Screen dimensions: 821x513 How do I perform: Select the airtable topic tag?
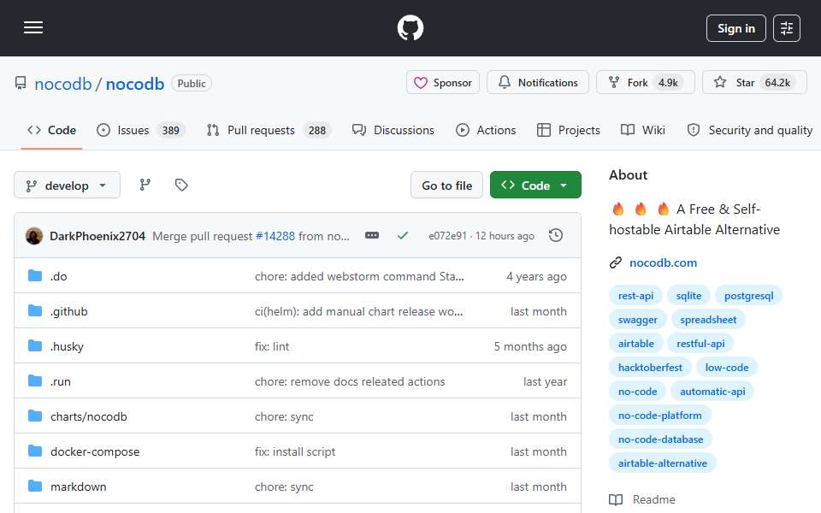tap(635, 344)
